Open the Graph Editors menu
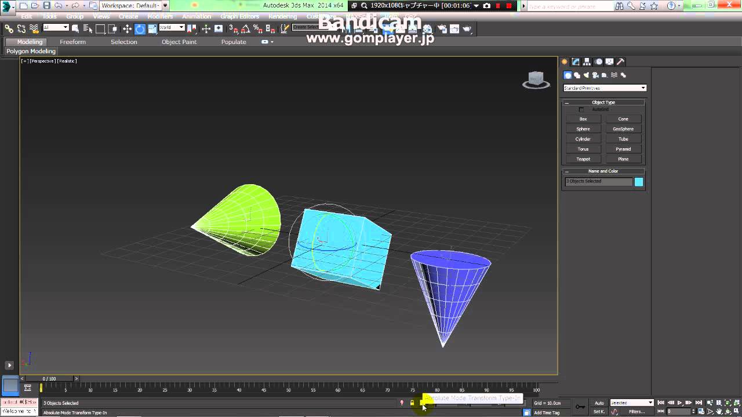The height and width of the screenshot is (417, 742). point(239,17)
